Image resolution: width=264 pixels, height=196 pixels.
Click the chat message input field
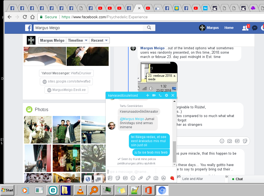click(139, 172)
